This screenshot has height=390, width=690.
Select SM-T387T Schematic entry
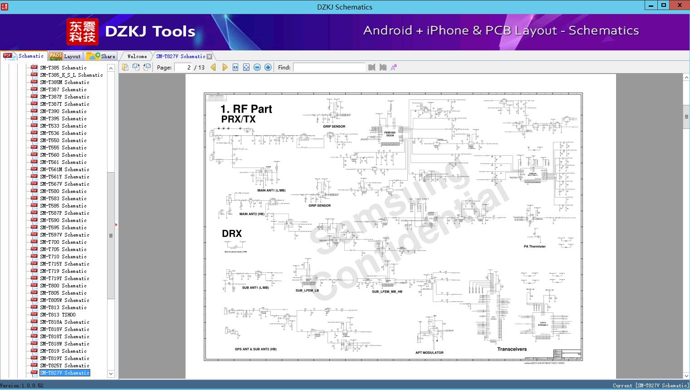coord(64,104)
